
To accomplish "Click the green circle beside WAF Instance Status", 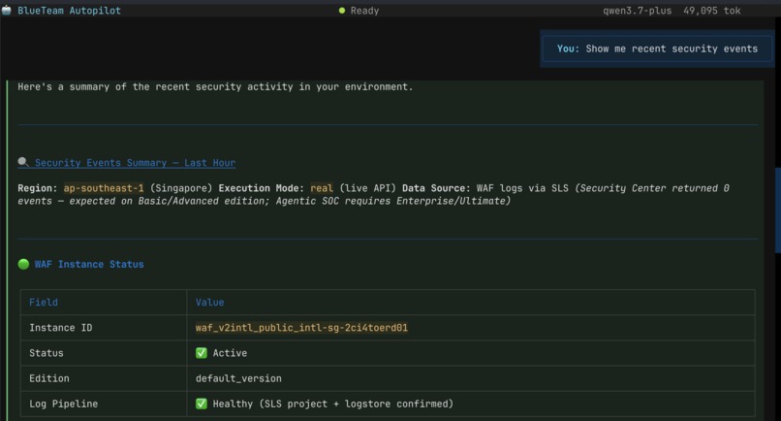I will [23, 264].
